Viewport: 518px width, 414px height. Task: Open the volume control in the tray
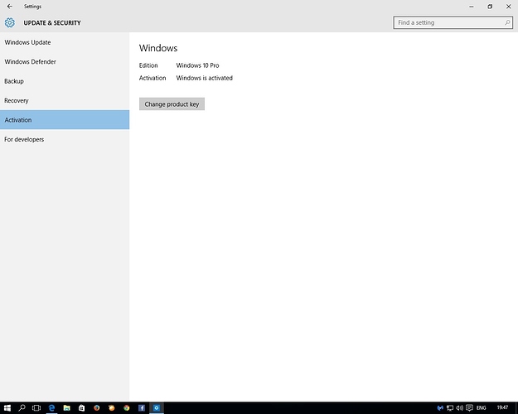click(459, 408)
